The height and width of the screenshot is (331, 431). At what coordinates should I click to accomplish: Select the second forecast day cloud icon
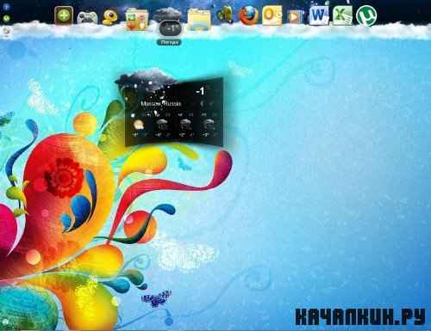[162, 125]
